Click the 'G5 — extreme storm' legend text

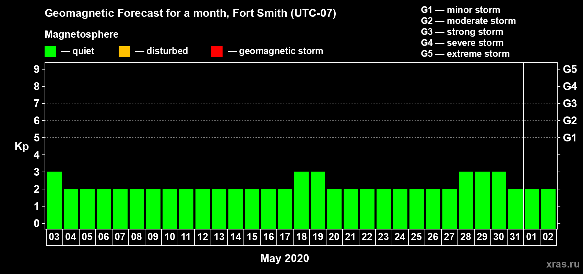click(x=465, y=54)
